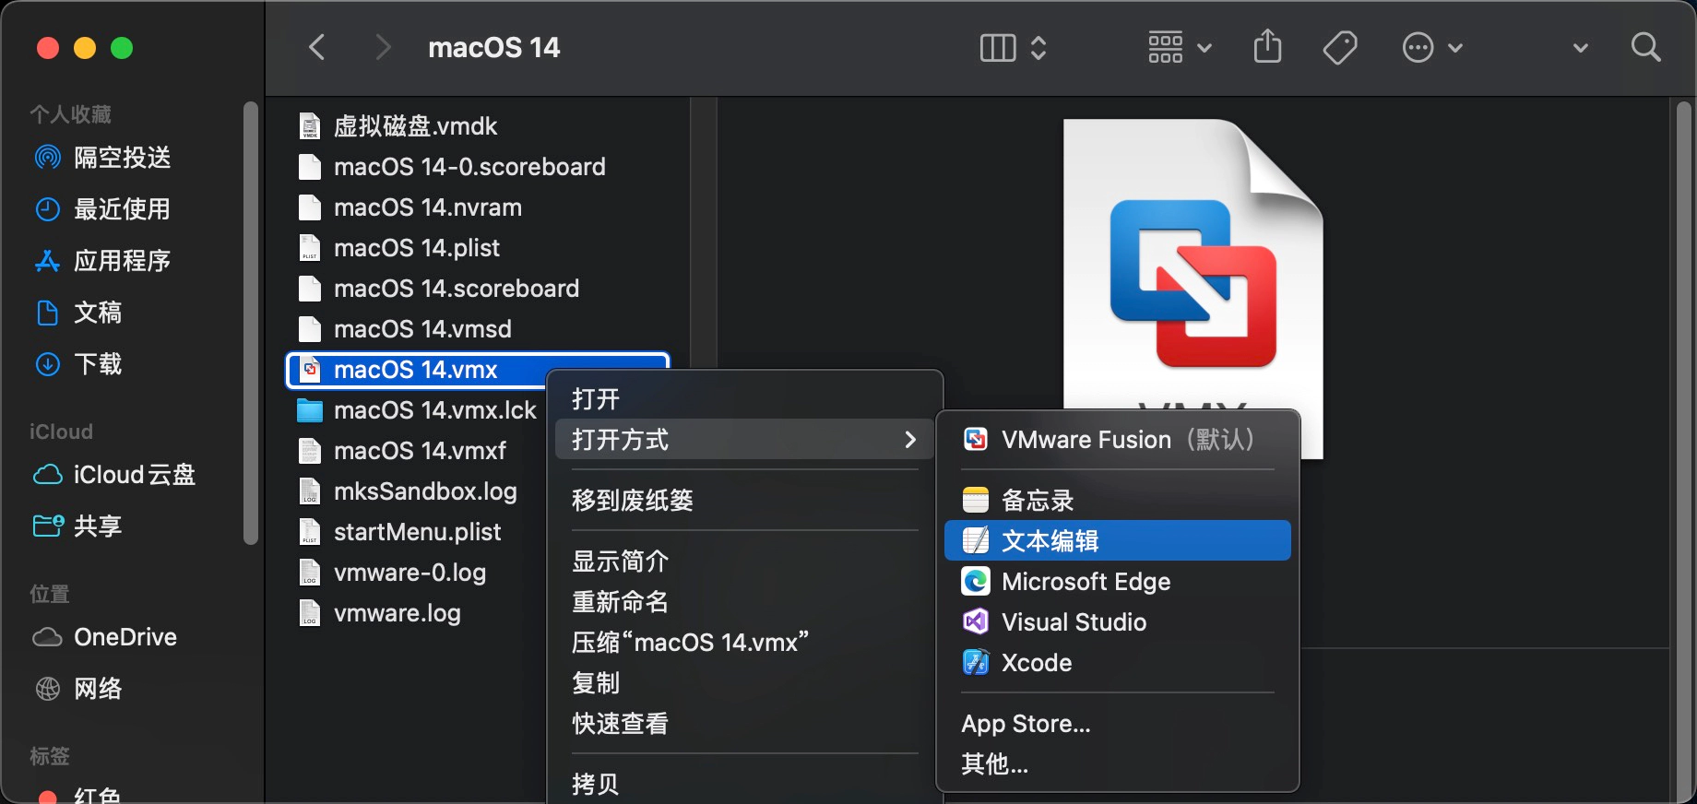The image size is (1697, 804).
Task: Expand 打开方式 submenu
Action: 745,440
